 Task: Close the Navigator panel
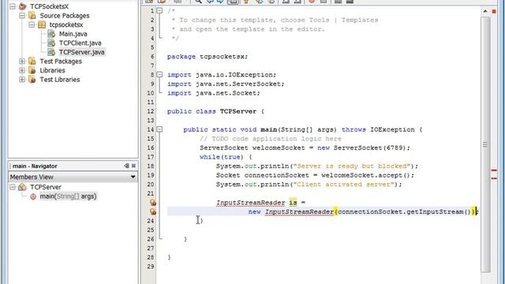click(133, 166)
